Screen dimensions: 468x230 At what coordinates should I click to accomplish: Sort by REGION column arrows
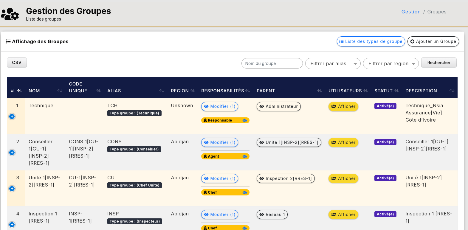[x=193, y=91]
